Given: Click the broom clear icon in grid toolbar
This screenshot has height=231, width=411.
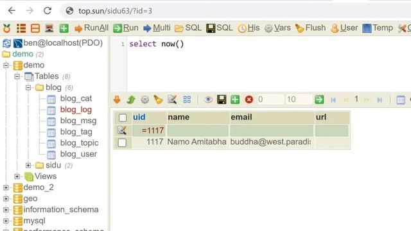Looking at the screenshot, I should coord(159,99).
